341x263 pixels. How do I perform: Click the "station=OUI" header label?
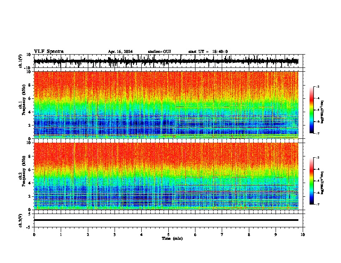[x=159, y=52]
